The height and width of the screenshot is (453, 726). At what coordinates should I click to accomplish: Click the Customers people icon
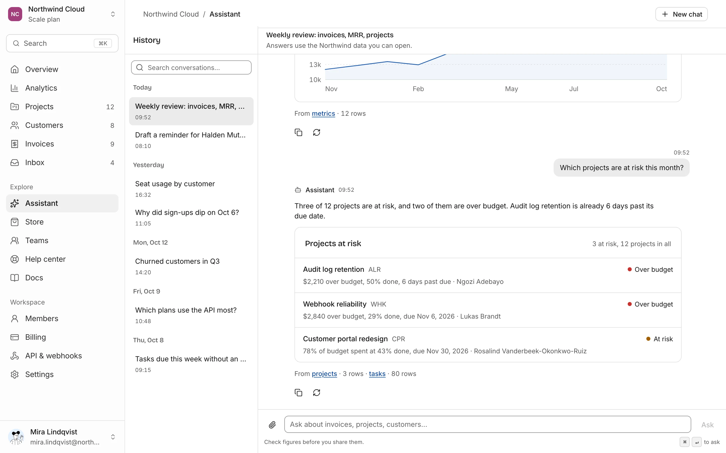coord(15,125)
